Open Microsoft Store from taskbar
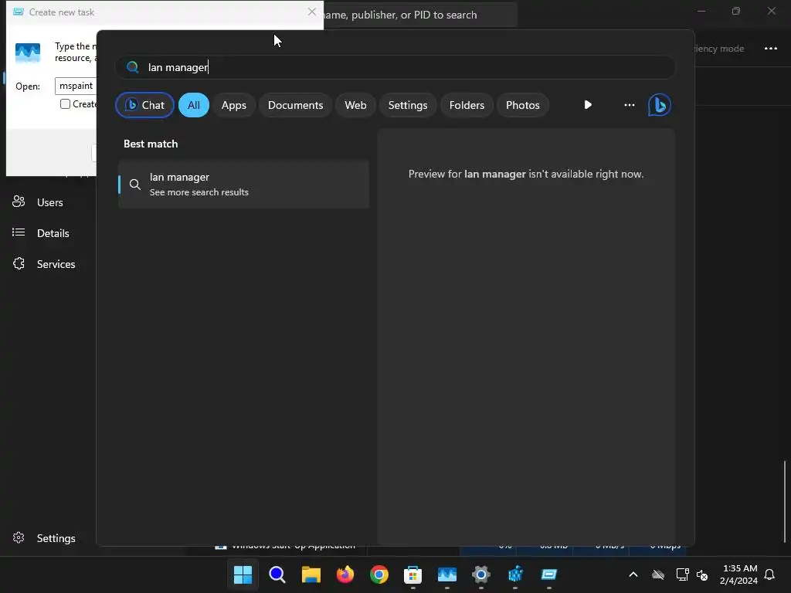The image size is (791, 593). coord(412,574)
